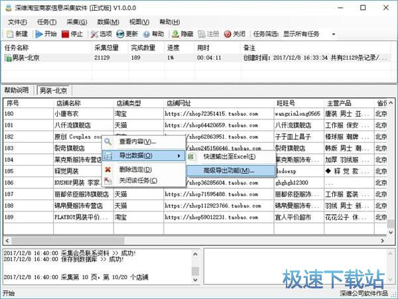Image resolution: width=398 pixels, height=299 pixels.
Task: Start task with 开始 play icon
Action: 39,34
